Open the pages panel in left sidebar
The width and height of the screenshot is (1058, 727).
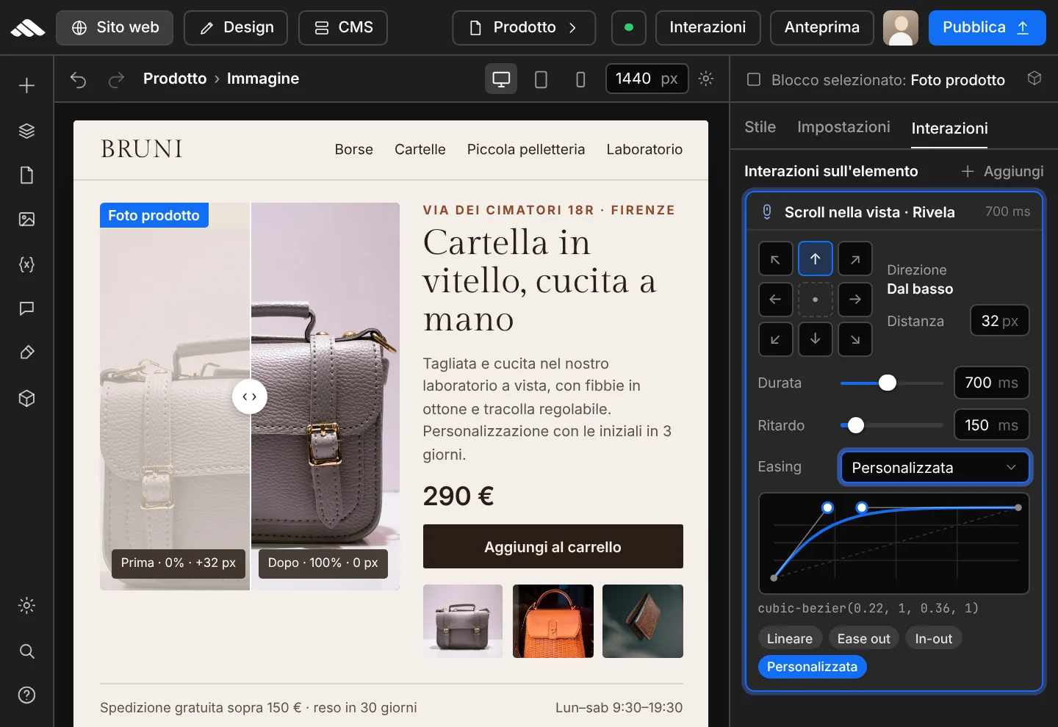pos(26,175)
